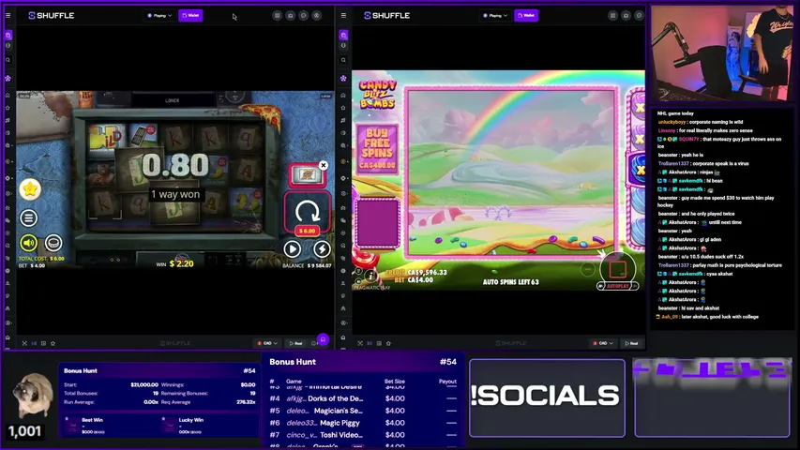Open the gift icon in left window header

(x=291, y=15)
